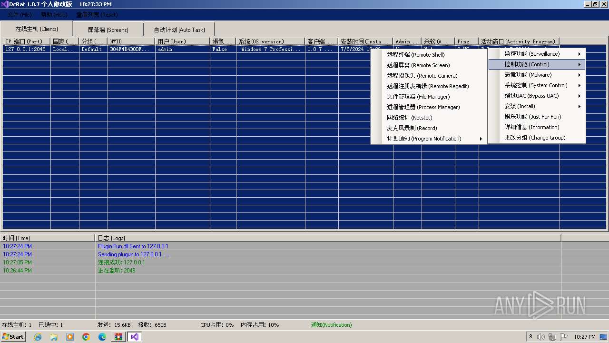This screenshot has width=609, height=343.
Task: Expand 安装 (Install) submenu
Action: pos(537,106)
